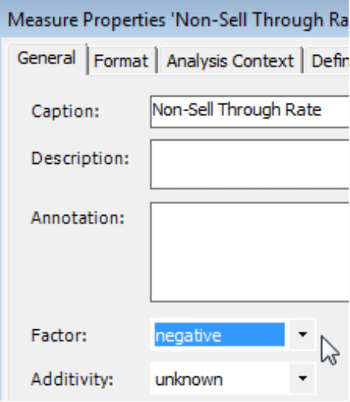Click the Additivity label
The image size is (350, 402).
click(x=72, y=380)
